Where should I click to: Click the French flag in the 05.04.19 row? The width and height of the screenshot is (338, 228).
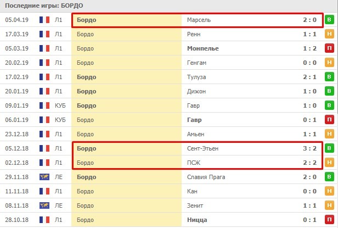click(x=44, y=20)
